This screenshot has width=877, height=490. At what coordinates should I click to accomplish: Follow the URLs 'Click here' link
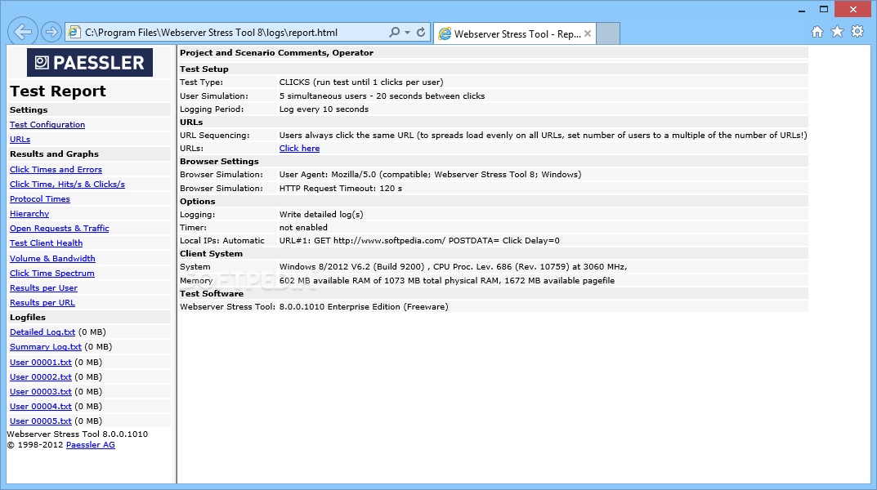coord(299,148)
